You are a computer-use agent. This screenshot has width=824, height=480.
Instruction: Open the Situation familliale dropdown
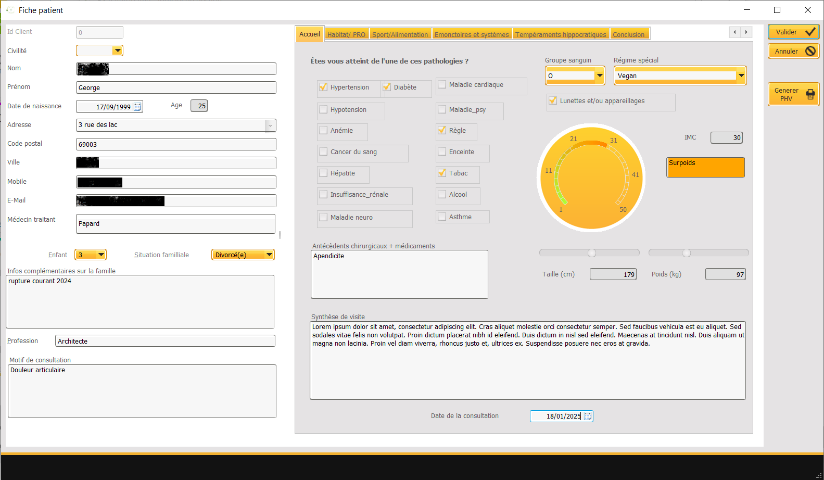click(269, 255)
